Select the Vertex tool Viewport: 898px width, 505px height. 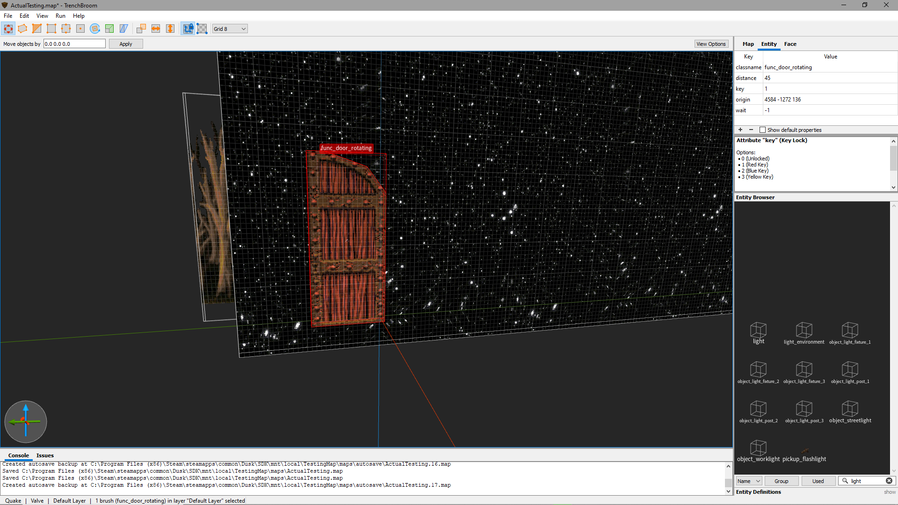pyautogui.click(x=51, y=29)
